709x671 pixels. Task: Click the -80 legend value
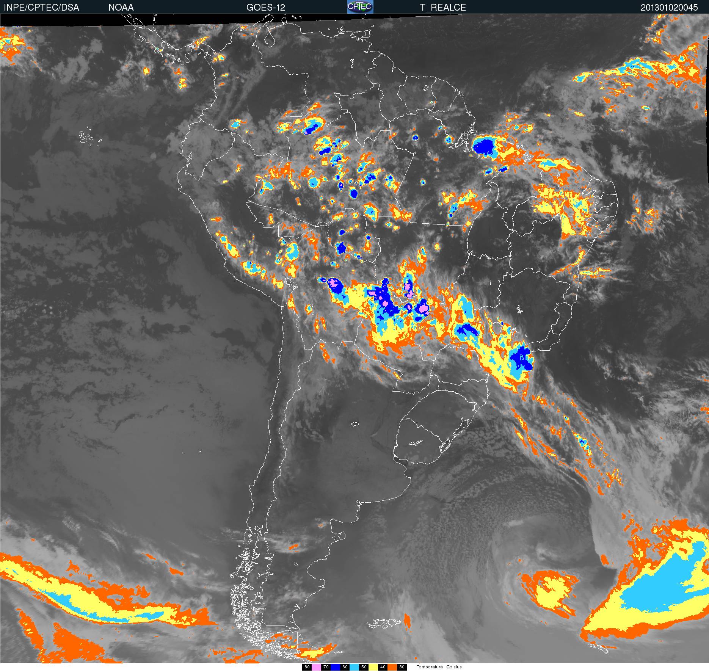[306, 667]
